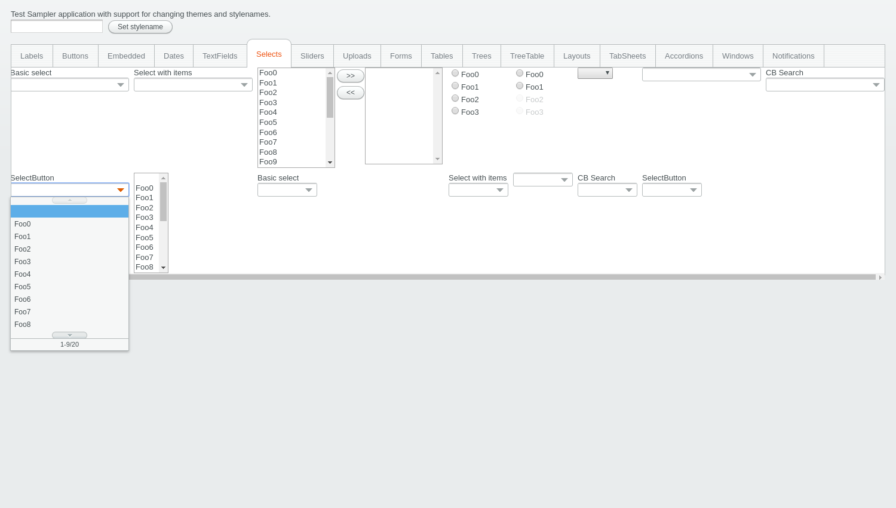Switch to the Forms tab
The image size is (896, 508).
click(x=401, y=56)
